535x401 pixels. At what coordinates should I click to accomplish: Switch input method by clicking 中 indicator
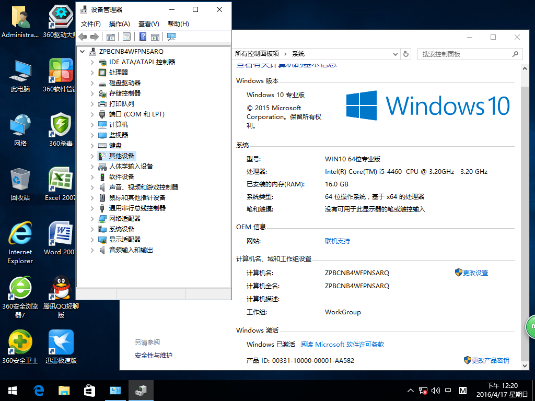pos(448,390)
